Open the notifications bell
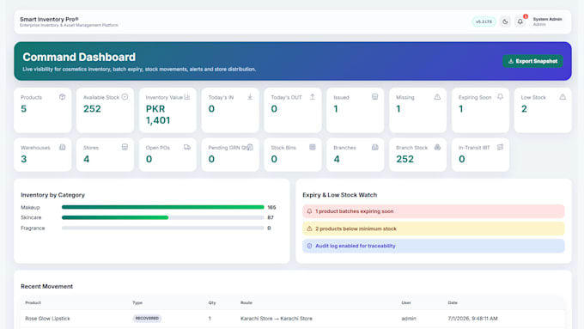The image size is (584, 329). tap(520, 21)
